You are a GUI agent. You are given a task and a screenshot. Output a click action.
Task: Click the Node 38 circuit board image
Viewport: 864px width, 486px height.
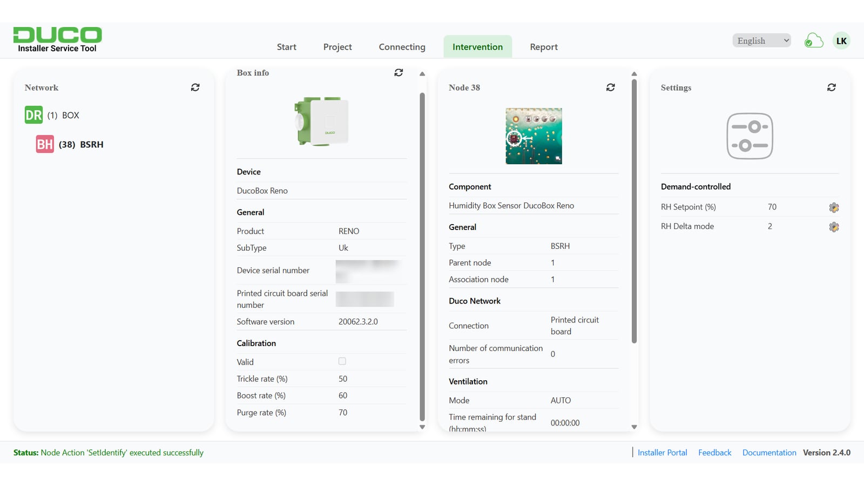click(x=534, y=136)
